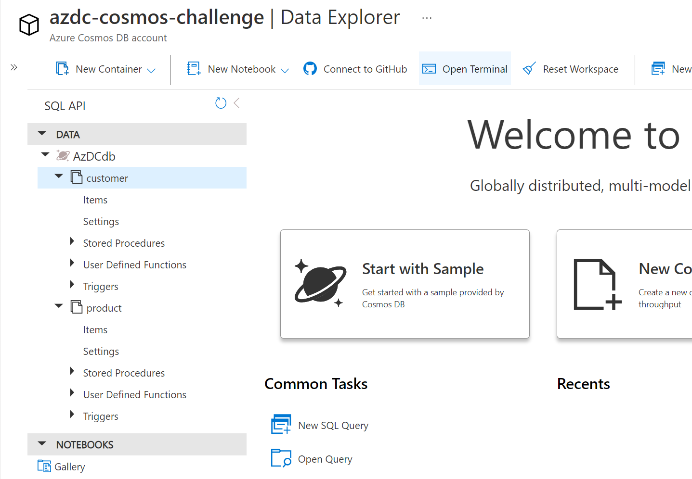Expand the collapsed left navigation pane
Viewport: 692px width, 479px height.
pos(14,67)
